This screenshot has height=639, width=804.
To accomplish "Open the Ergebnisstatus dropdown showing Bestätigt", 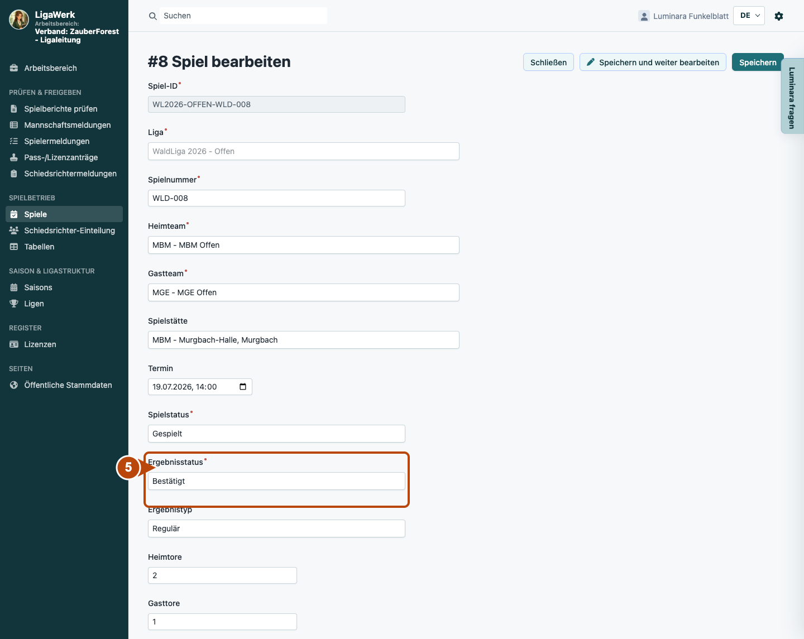I will click(276, 481).
